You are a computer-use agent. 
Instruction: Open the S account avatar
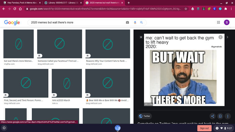pos(227,22)
